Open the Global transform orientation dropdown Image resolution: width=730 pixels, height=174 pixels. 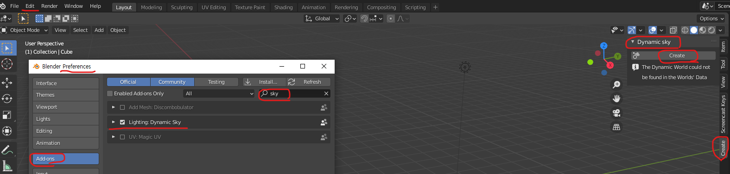coord(322,19)
